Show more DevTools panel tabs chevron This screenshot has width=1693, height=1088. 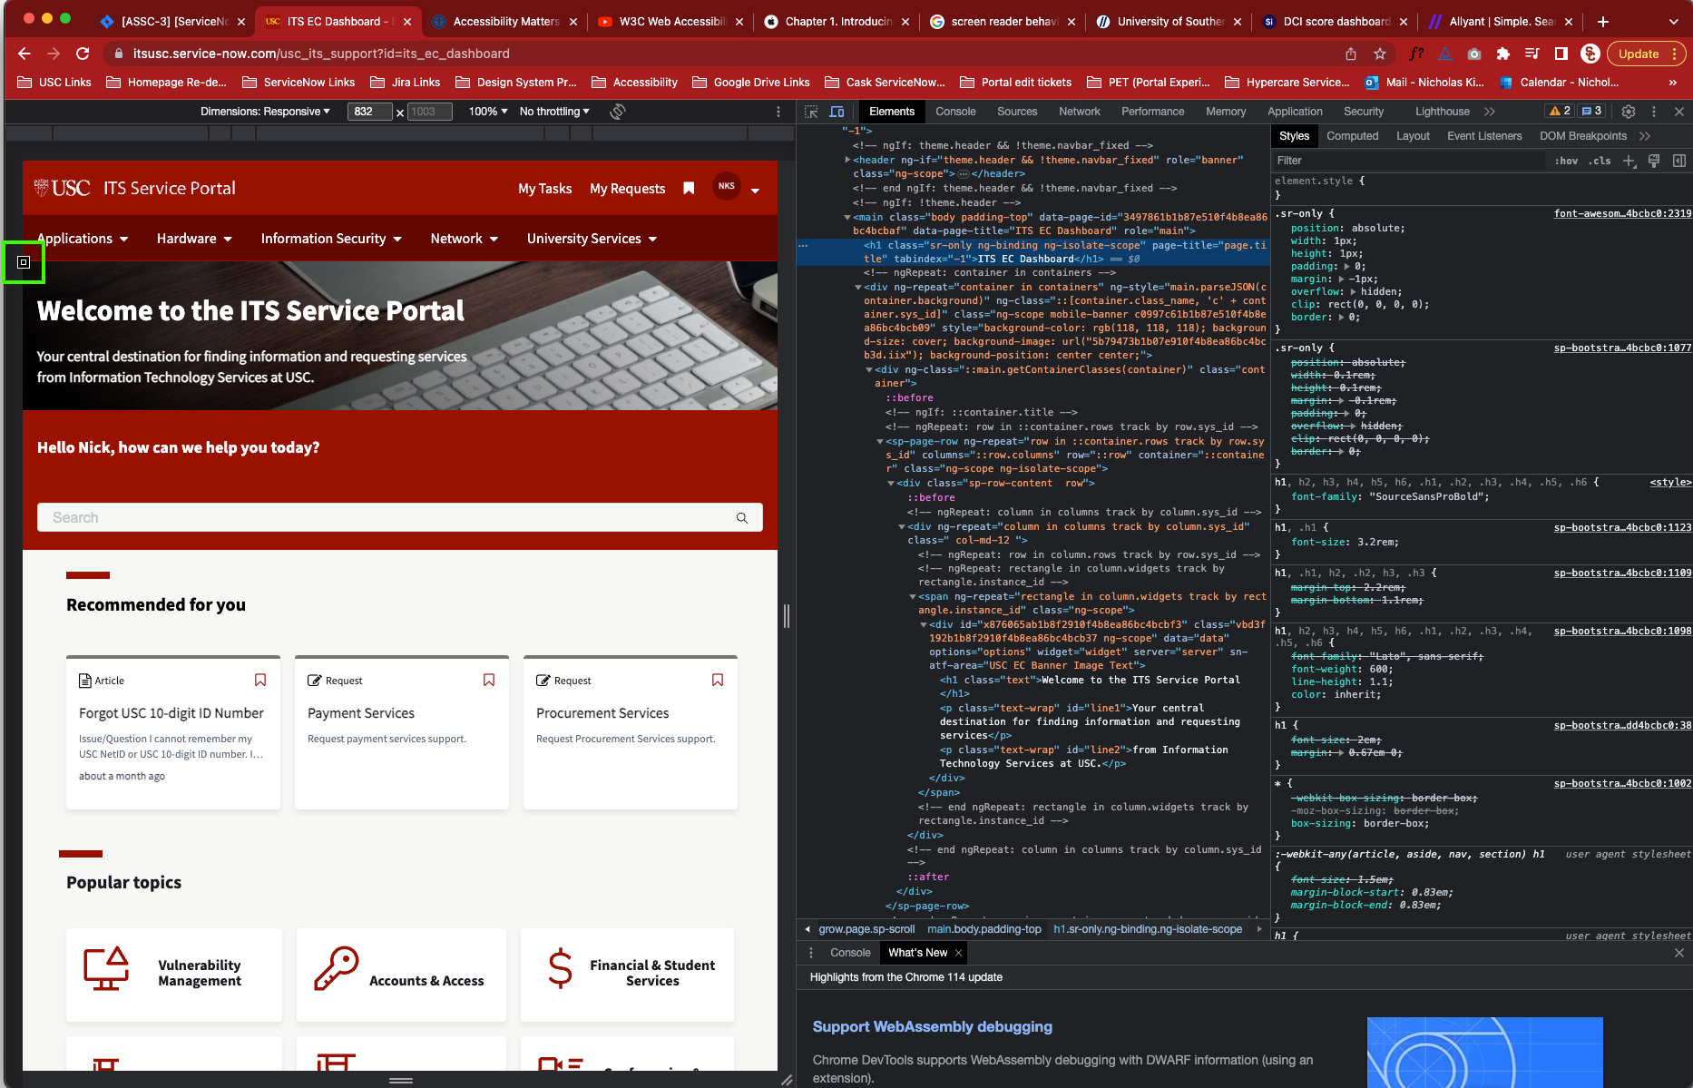click(1489, 112)
